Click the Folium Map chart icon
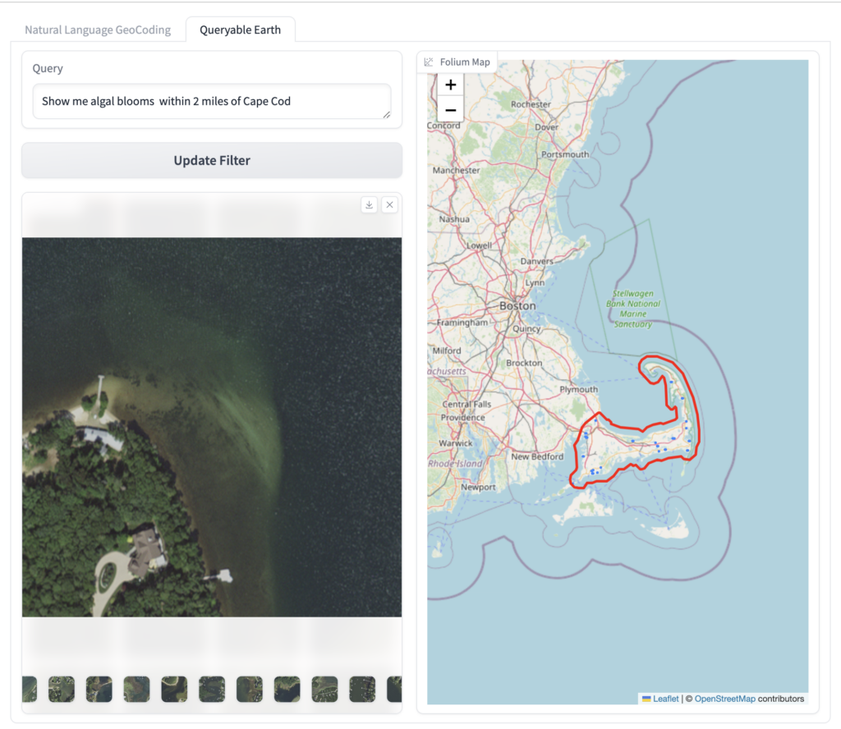 pos(428,62)
